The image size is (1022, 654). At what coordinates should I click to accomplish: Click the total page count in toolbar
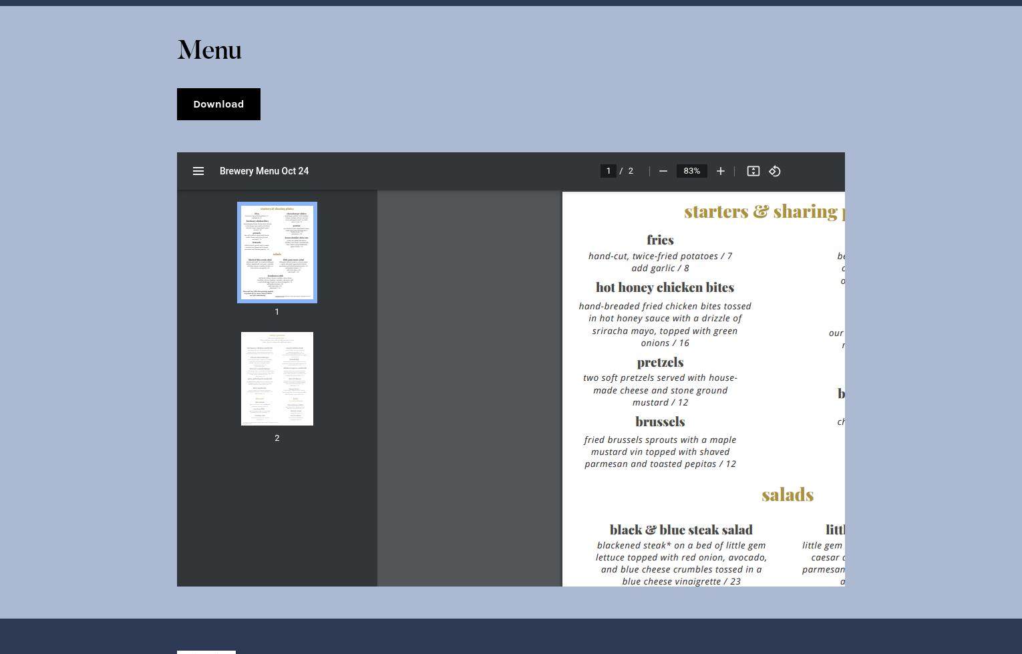[x=630, y=171]
